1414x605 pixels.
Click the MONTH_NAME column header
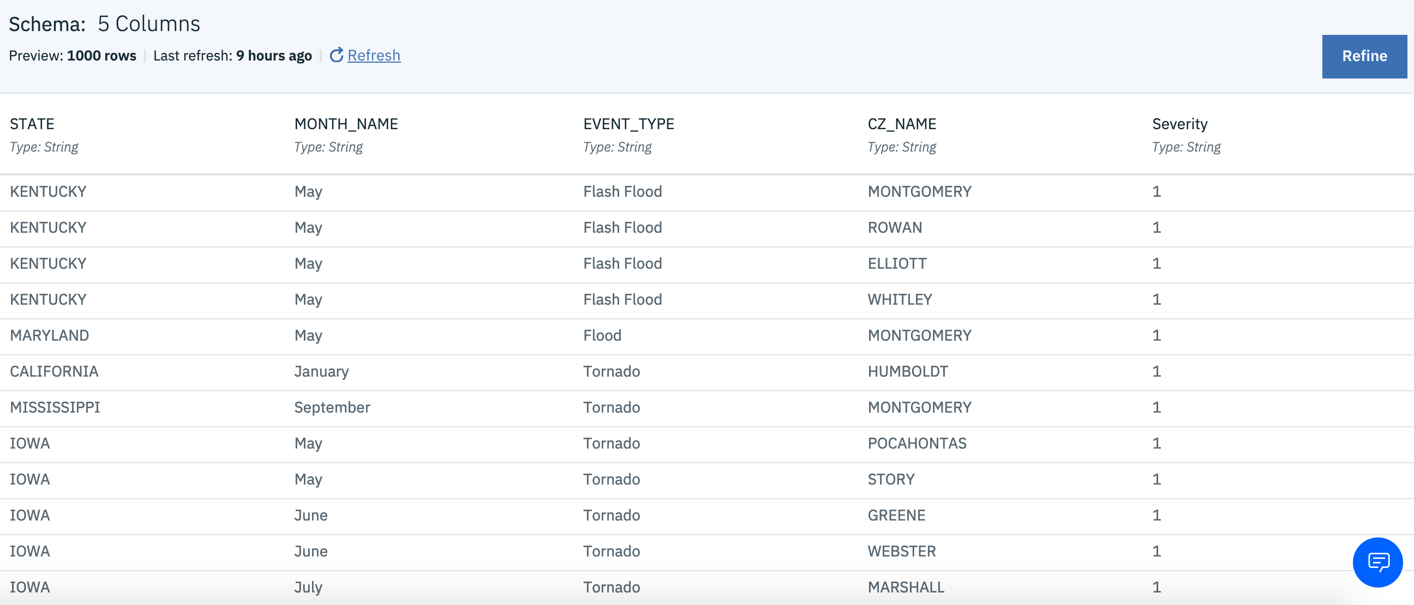(x=346, y=124)
